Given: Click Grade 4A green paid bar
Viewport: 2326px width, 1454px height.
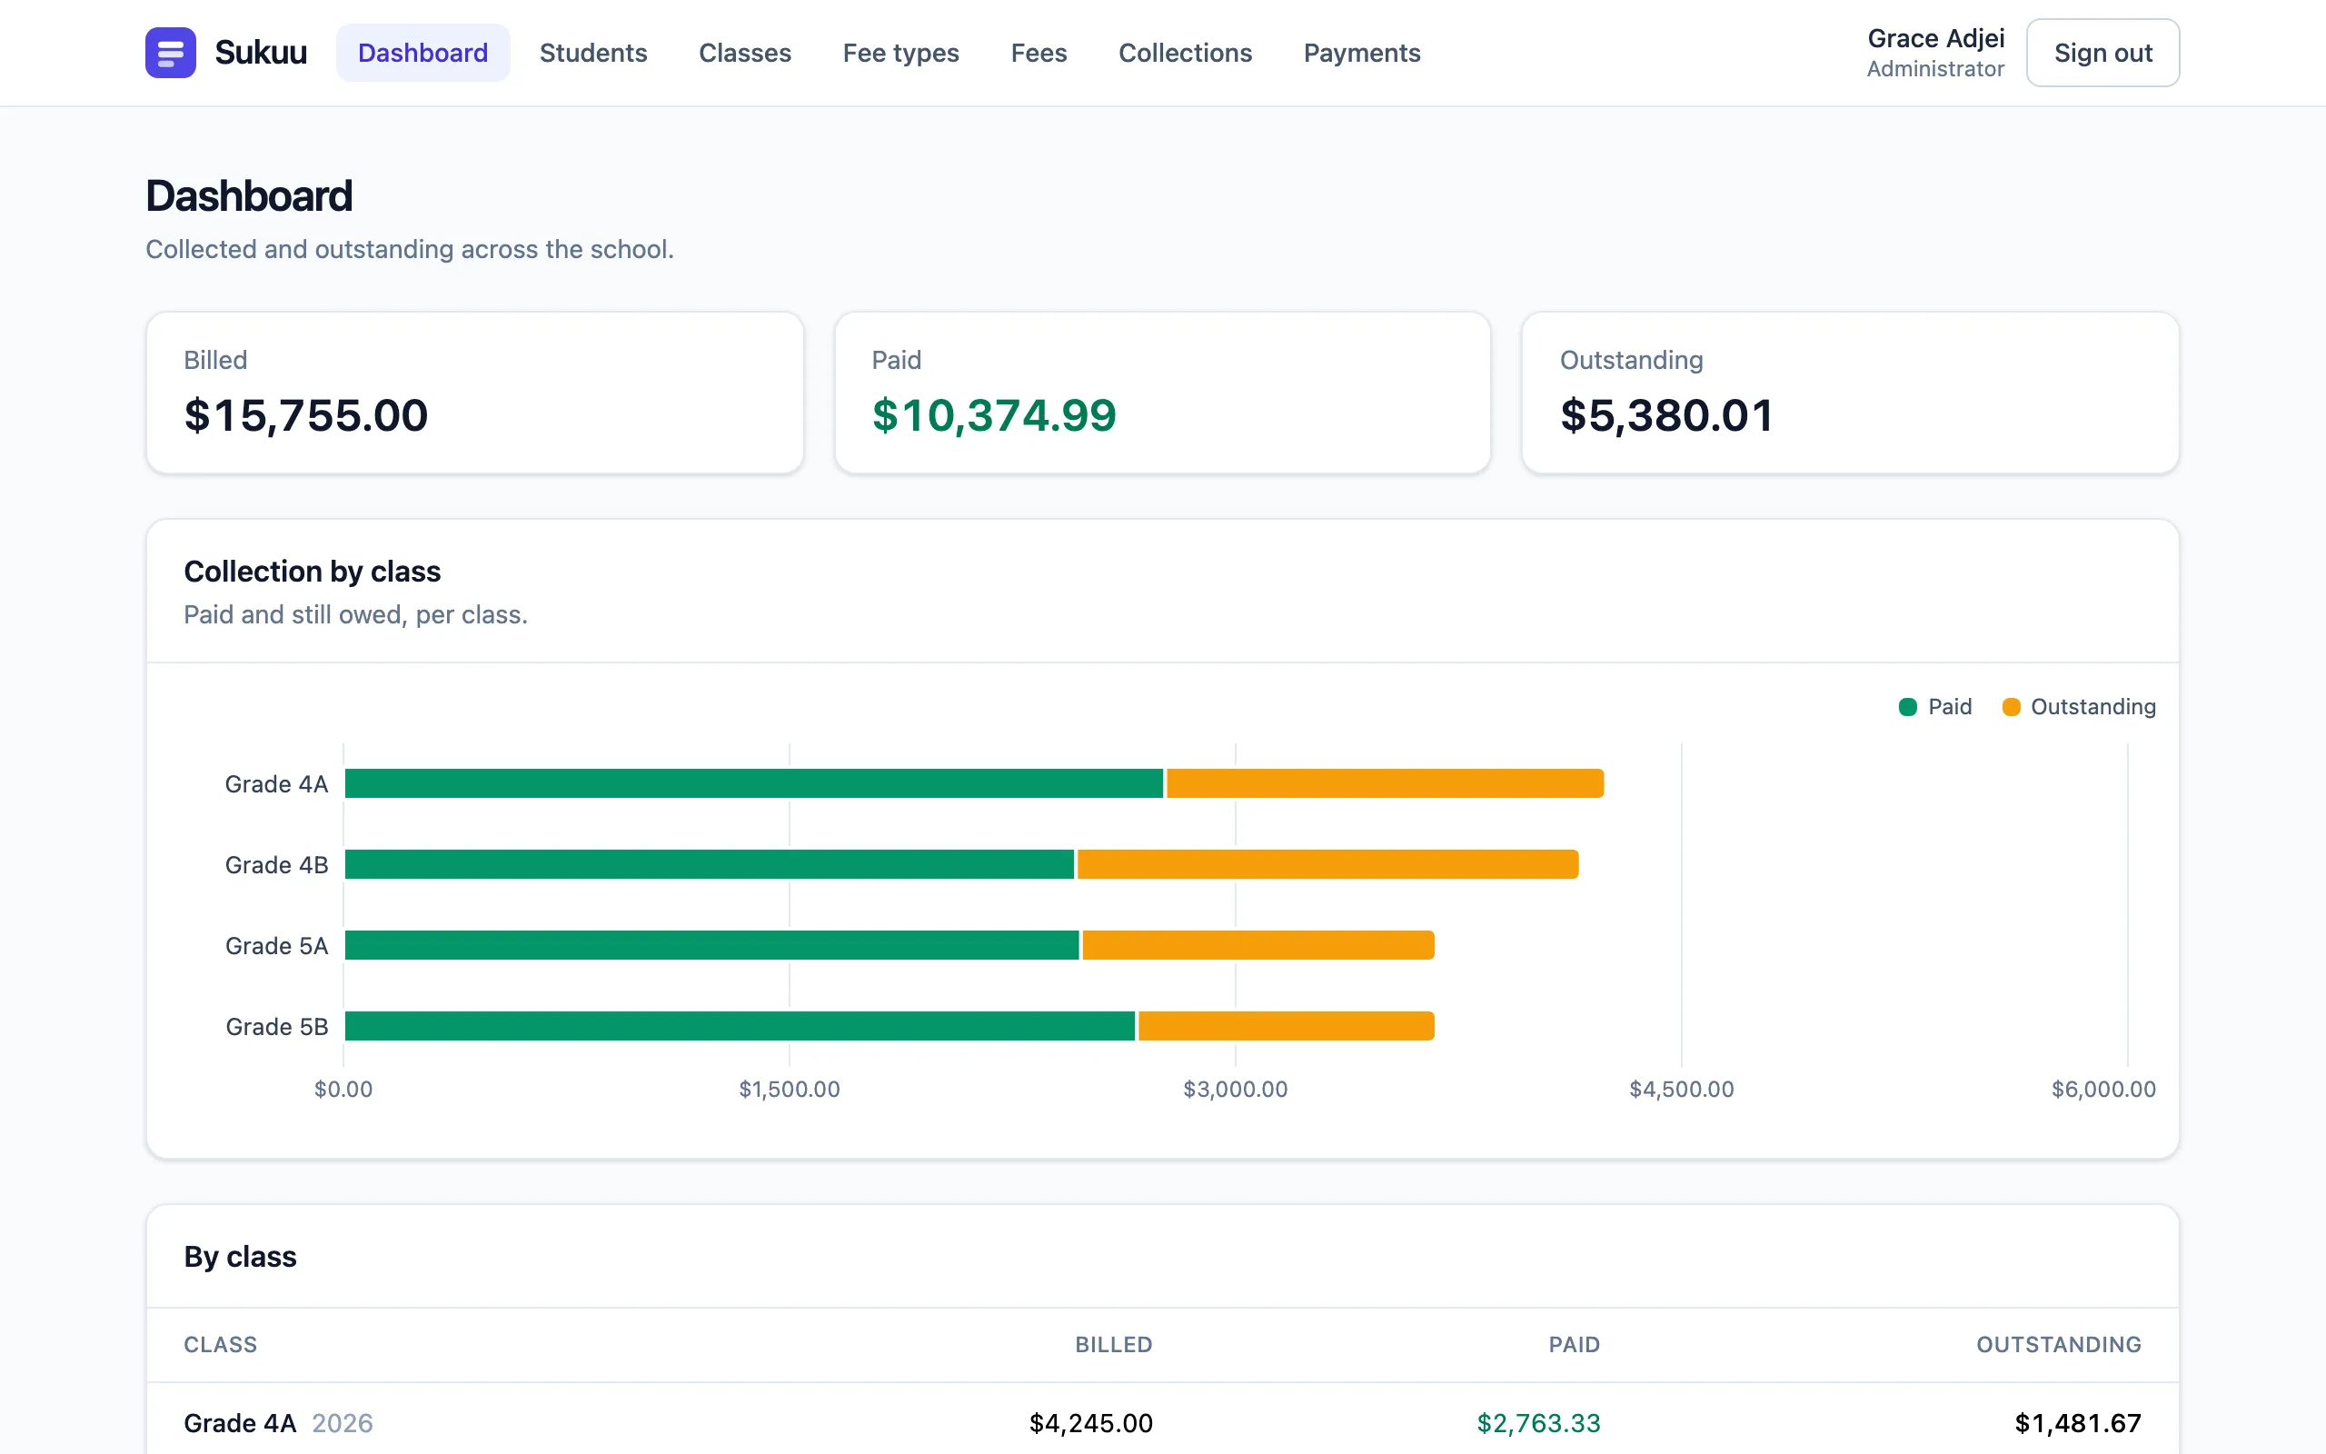Looking at the screenshot, I should pyautogui.click(x=753, y=782).
